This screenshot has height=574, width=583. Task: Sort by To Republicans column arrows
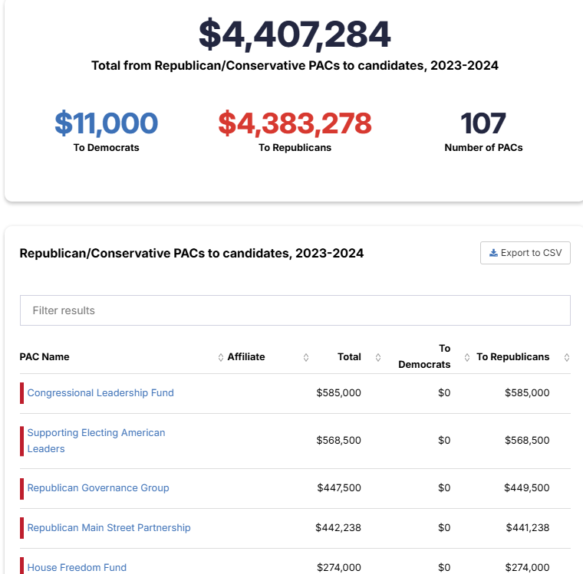pos(567,357)
